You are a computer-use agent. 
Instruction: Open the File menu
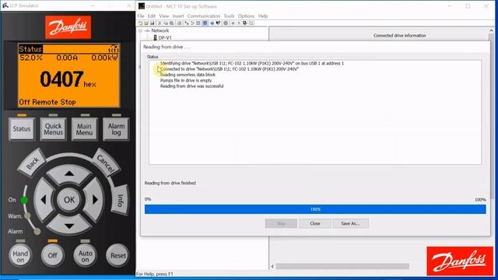pos(141,16)
